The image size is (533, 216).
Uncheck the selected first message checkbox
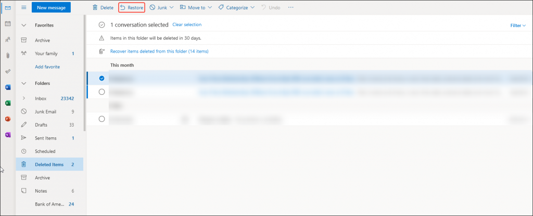[x=101, y=79]
